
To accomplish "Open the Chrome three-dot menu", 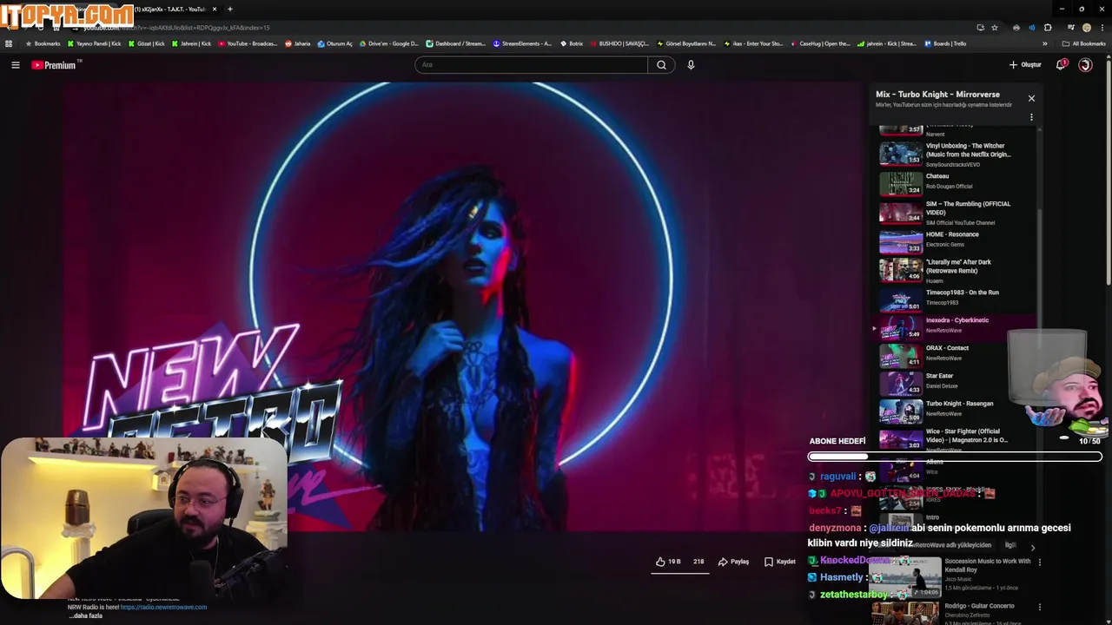I will [x=1102, y=28].
